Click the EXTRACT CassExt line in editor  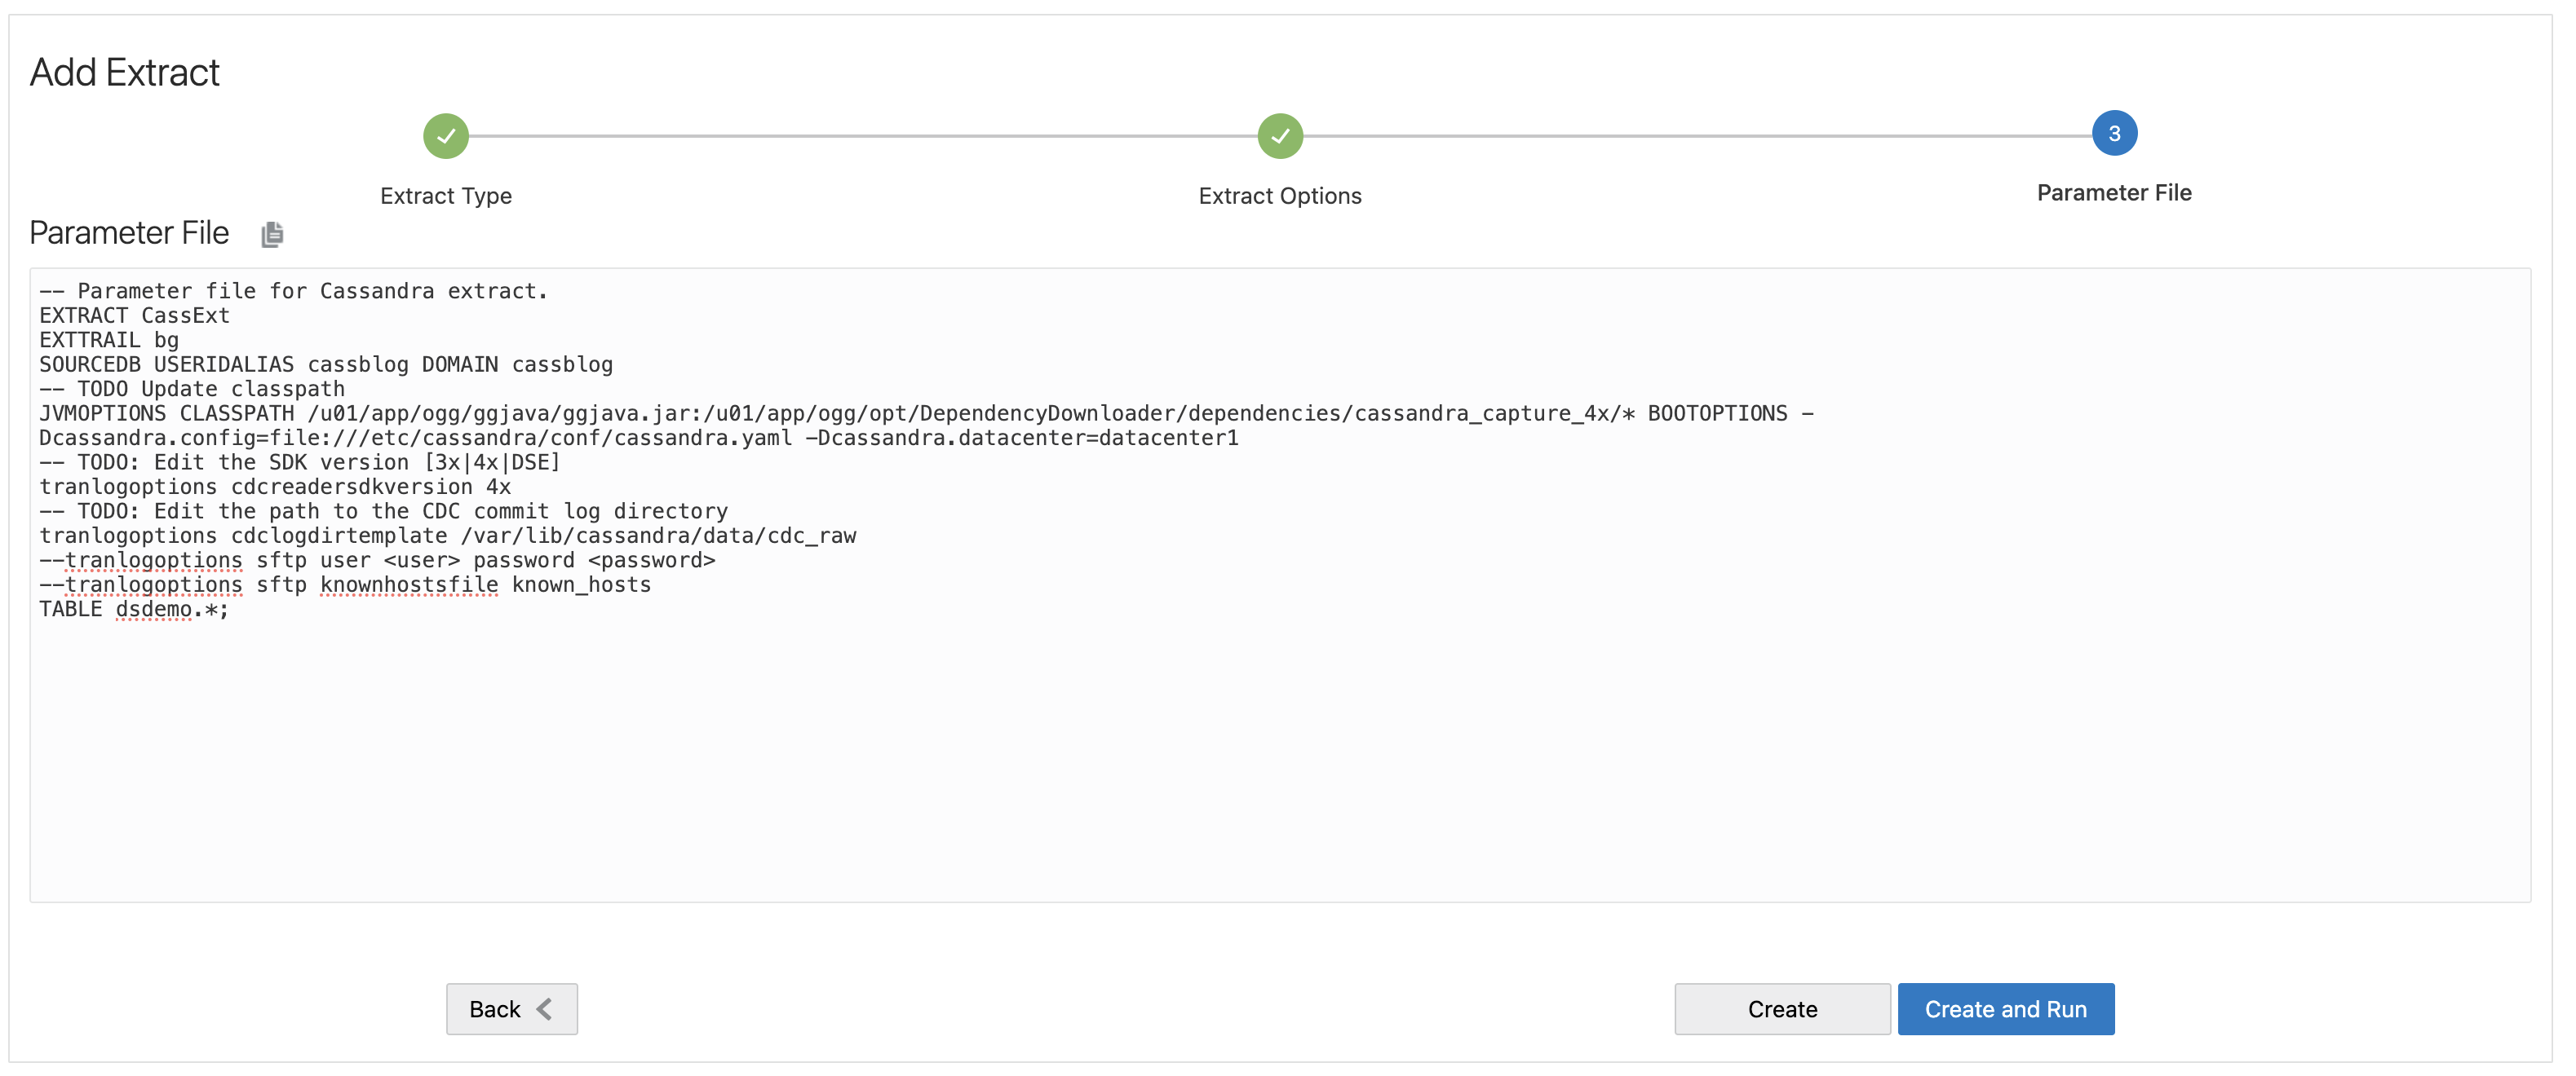tap(135, 315)
